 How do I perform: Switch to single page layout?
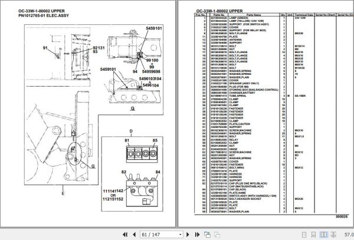[304, 235]
